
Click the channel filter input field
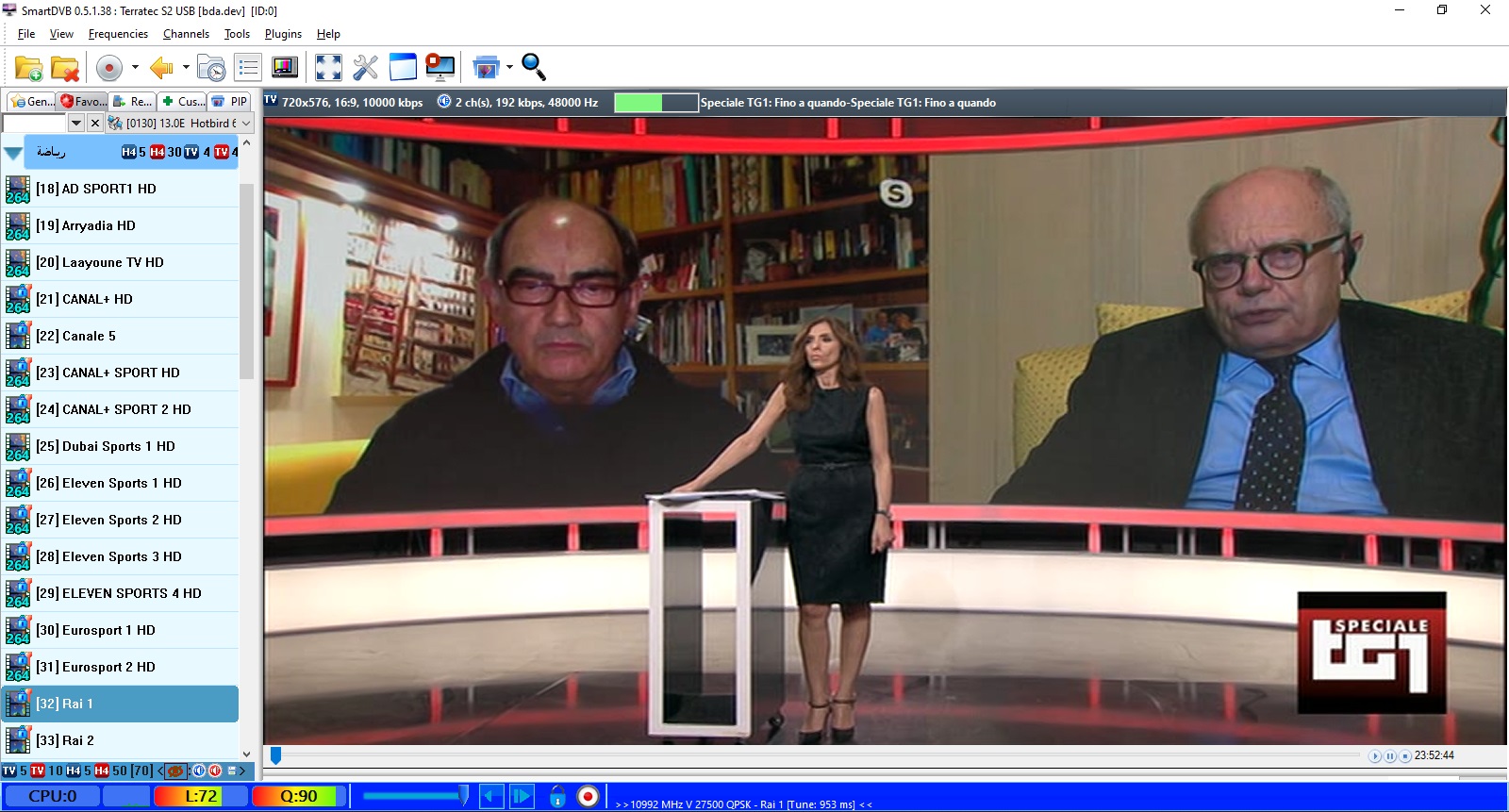(x=35, y=124)
